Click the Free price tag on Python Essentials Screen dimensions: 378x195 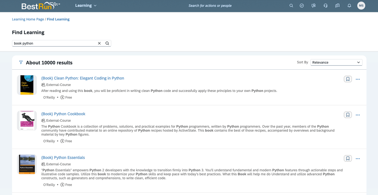[x=66, y=185]
